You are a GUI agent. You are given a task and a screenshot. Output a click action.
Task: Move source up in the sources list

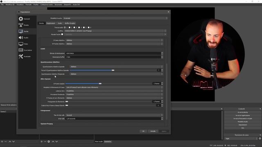coord(53,142)
